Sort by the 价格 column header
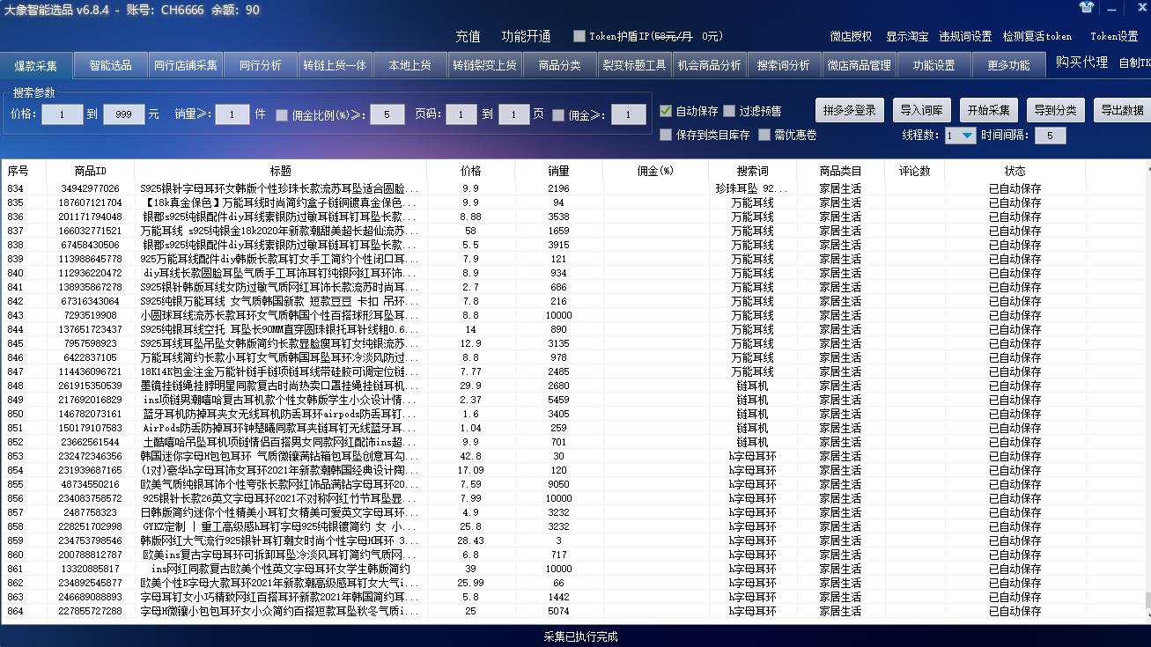 pyautogui.click(x=471, y=171)
